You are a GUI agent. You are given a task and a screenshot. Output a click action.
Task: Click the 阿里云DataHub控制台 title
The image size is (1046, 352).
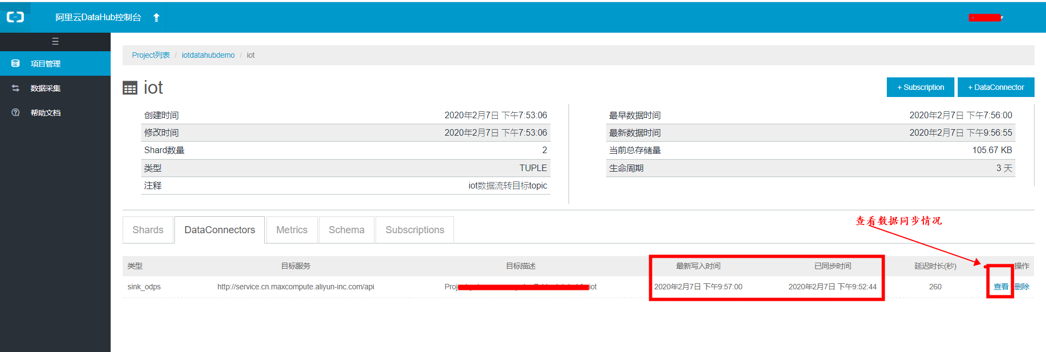tap(98, 17)
